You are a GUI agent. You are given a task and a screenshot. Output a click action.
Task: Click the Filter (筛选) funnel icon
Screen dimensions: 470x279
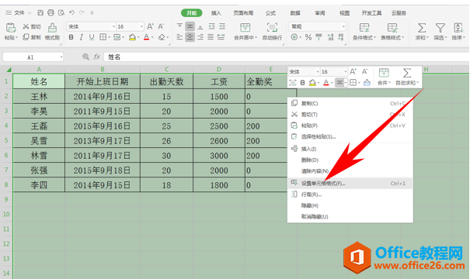[440, 28]
